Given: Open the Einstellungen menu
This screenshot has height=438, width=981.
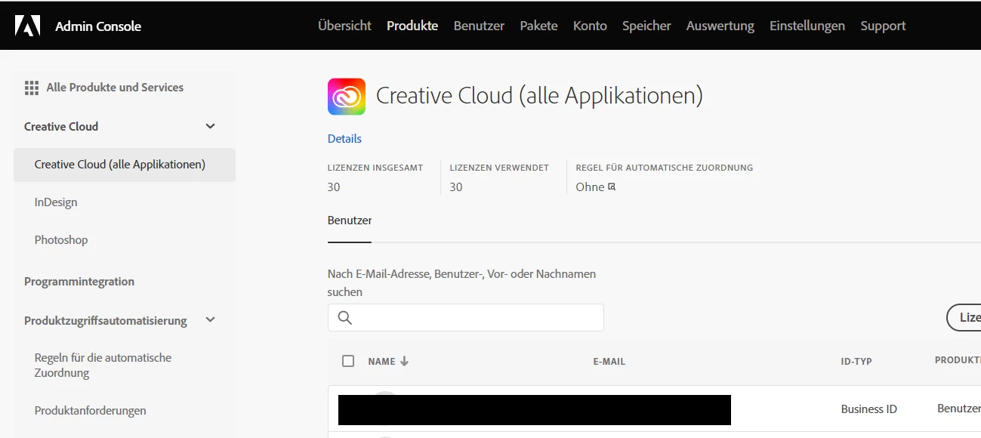Looking at the screenshot, I should pyautogui.click(x=807, y=26).
